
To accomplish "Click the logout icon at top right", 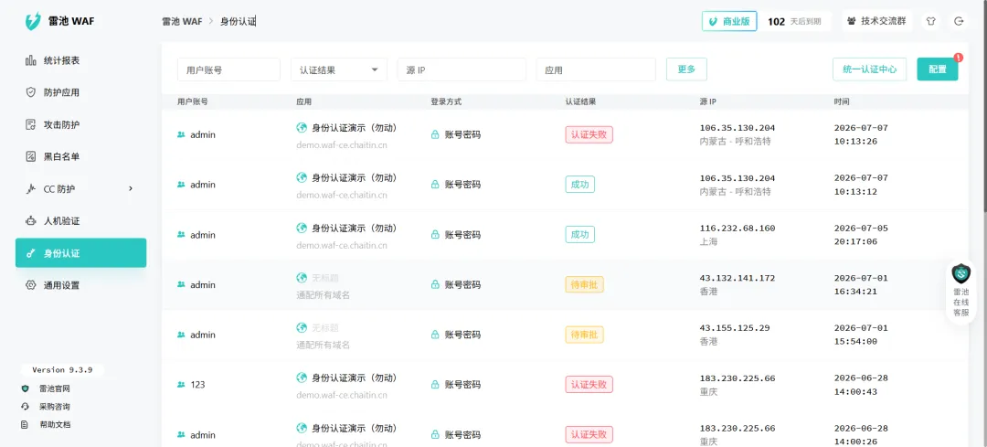I will tap(959, 21).
